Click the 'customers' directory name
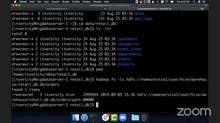The width and height of the screenshot is (220, 123). pos(127,39)
